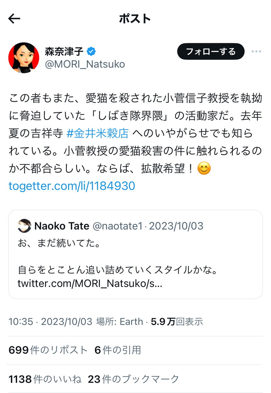The image size is (271, 393).
Task: Show the 1138件のいいね list
Action: (45, 379)
